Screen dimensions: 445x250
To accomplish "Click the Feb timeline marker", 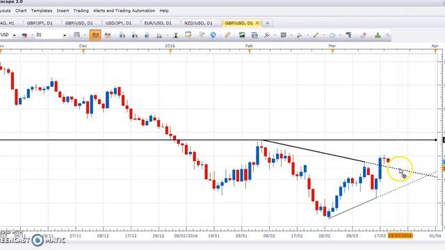I will (250, 51).
